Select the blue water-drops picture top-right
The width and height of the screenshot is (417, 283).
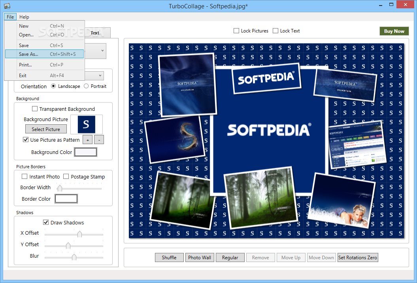(345, 85)
